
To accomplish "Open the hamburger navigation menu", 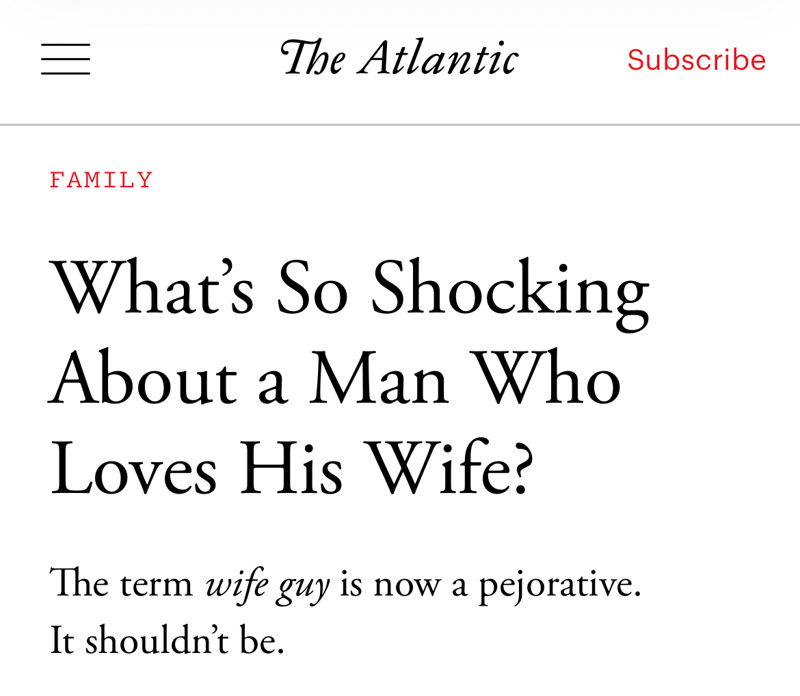I will click(66, 59).
